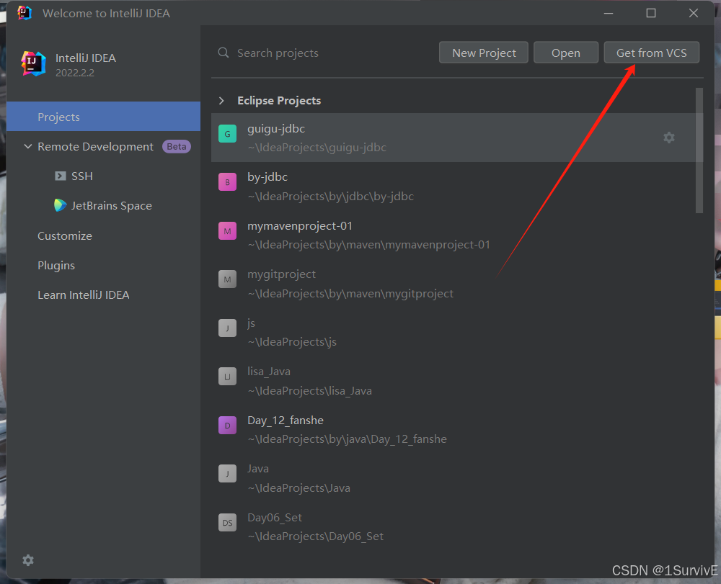The width and height of the screenshot is (721, 584).
Task: Minimize the Welcome window
Action: tap(609, 13)
